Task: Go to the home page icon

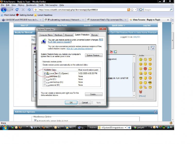Action: click(x=29, y=10)
